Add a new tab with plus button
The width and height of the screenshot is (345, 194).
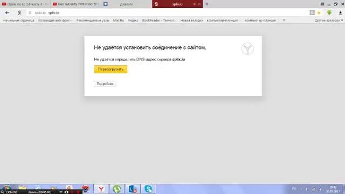tap(207, 4)
